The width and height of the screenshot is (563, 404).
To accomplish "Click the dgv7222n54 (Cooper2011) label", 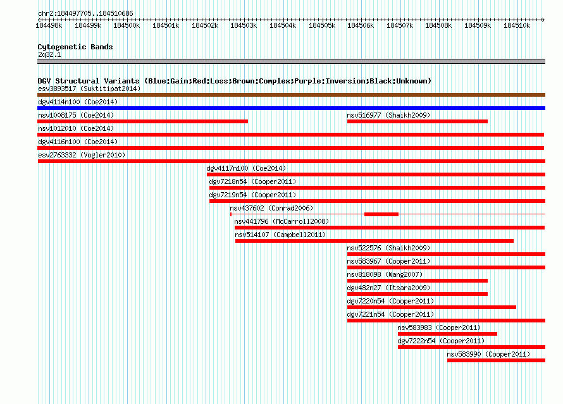I will (x=441, y=341).
